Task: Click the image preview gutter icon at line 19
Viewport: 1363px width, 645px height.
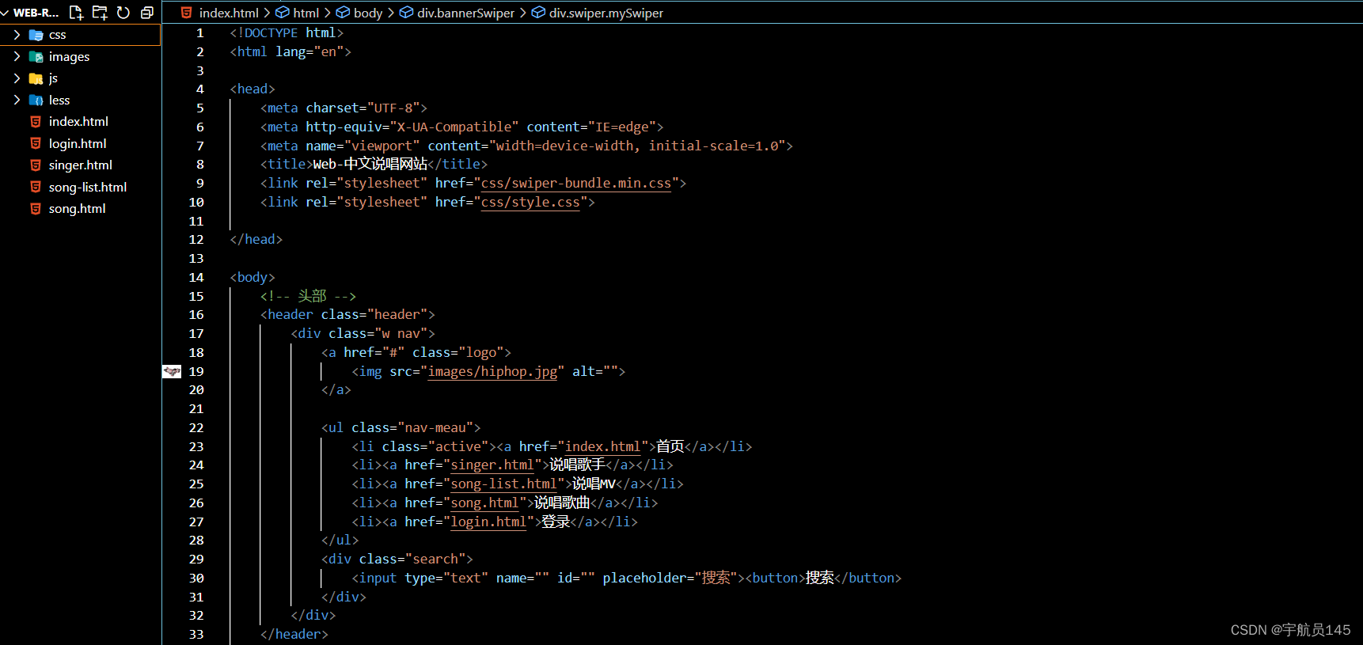Action: click(x=172, y=371)
